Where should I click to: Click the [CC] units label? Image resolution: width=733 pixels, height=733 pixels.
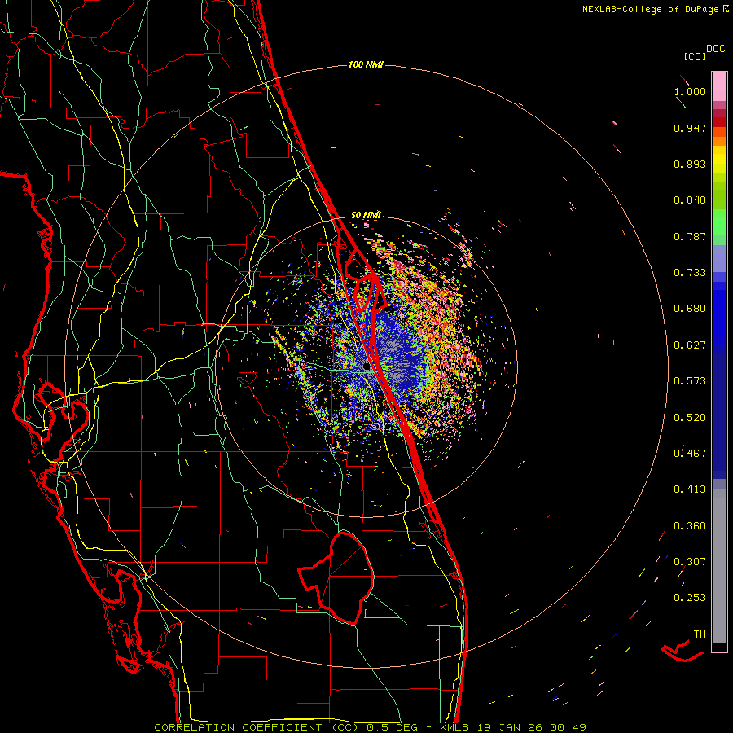tap(695, 56)
